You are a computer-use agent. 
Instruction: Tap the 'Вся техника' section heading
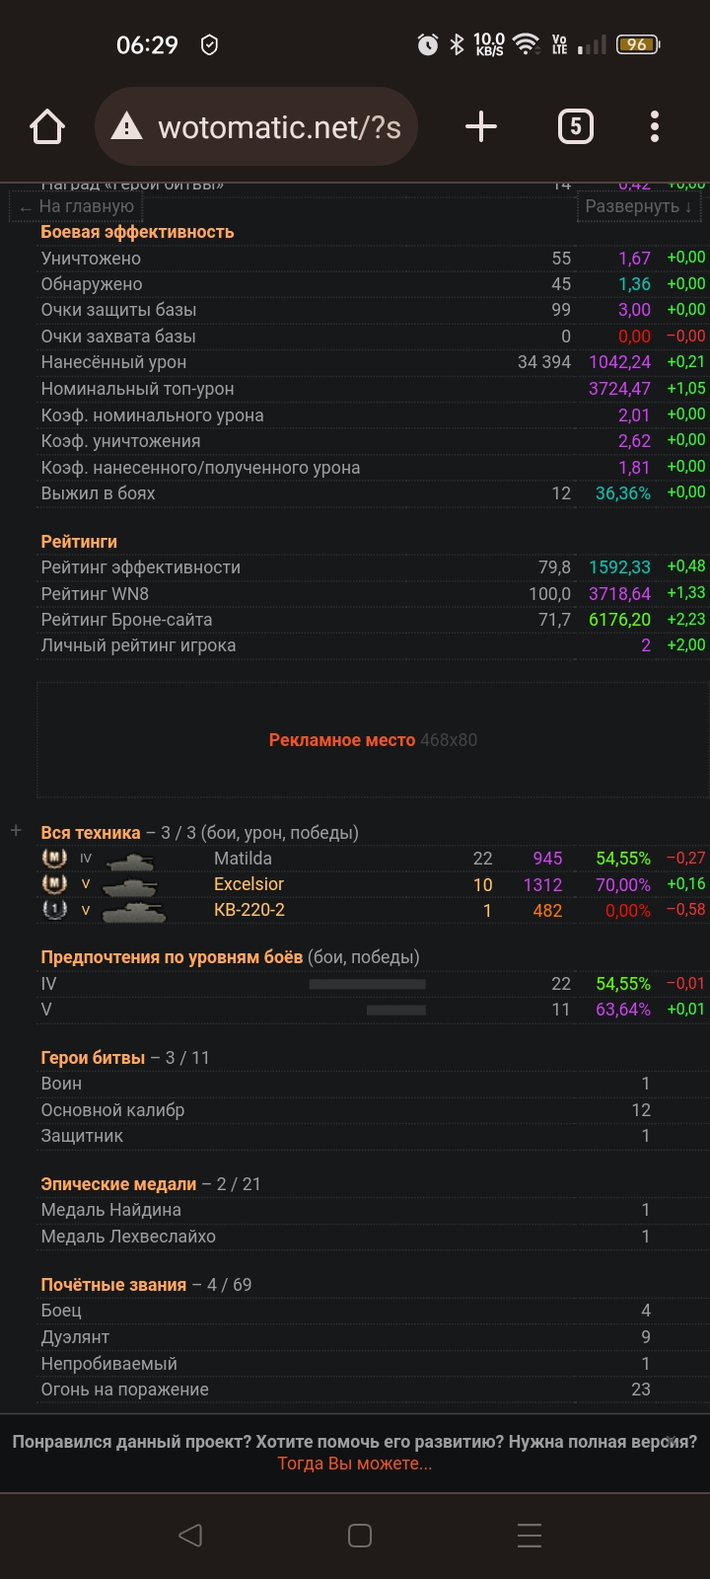tap(91, 833)
